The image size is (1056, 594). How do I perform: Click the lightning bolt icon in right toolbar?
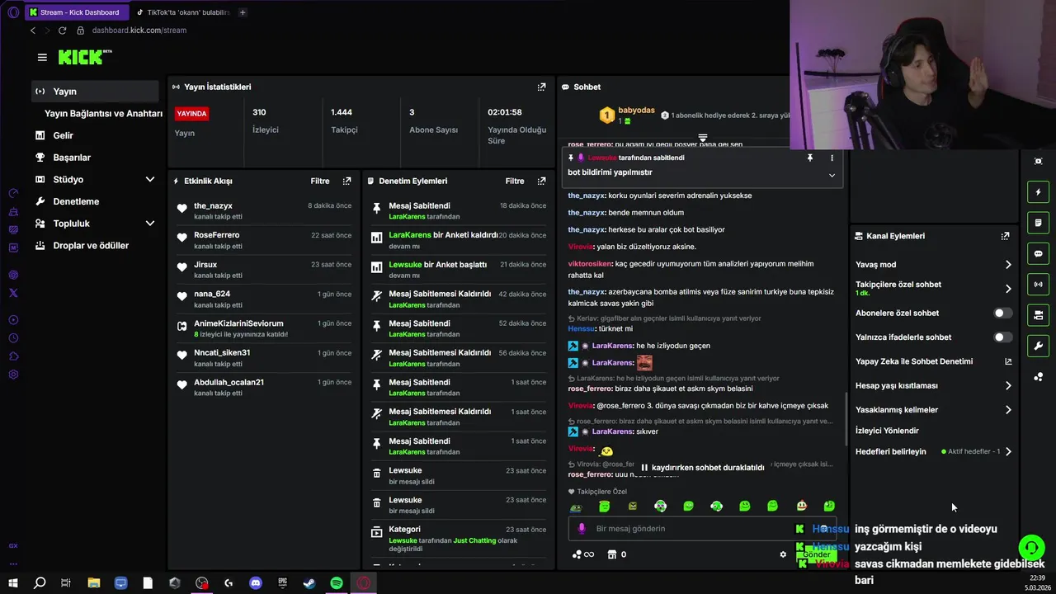(x=1038, y=192)
